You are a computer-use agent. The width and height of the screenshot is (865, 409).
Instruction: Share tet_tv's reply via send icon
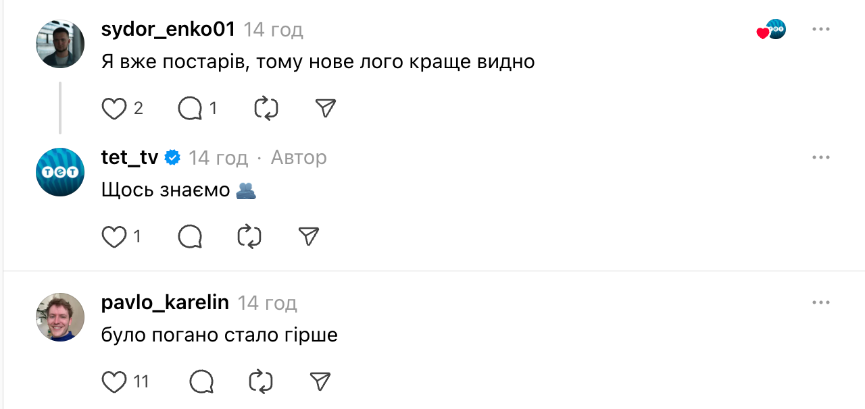308,236
